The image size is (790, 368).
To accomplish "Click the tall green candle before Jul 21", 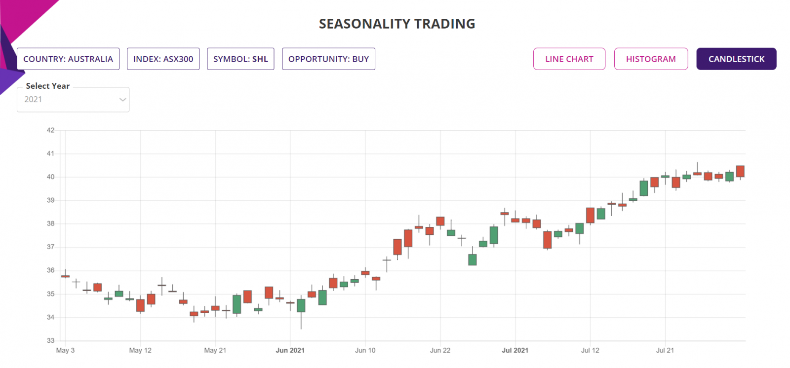I will coord(643,188).
